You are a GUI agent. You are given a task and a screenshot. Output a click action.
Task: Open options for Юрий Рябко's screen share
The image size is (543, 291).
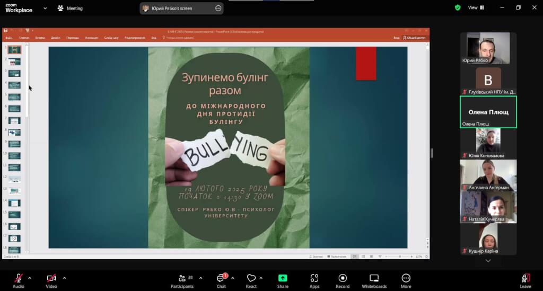pyautogui.click(x=218, y=8)
